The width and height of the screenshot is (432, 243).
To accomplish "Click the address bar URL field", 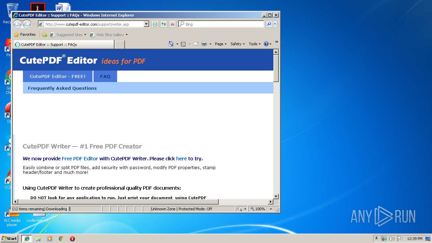I will [x=91, y=24].
